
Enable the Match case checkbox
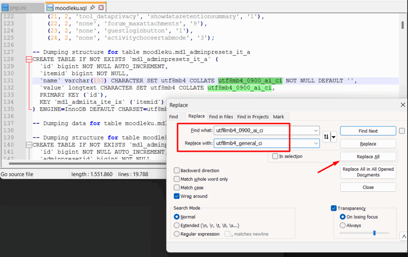pos(177,187)
